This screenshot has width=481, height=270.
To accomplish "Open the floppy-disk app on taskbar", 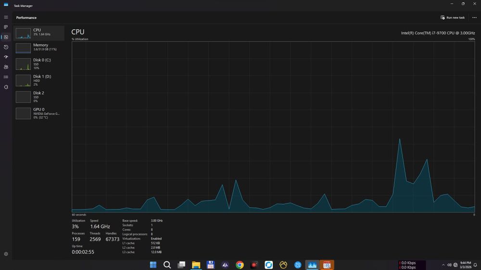I will tap(211, 265).
